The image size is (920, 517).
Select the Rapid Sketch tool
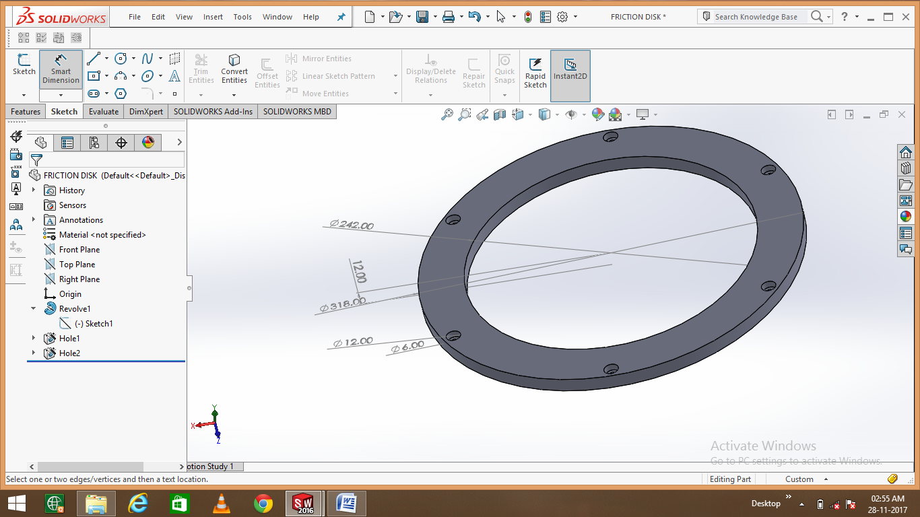pos(535,69)
